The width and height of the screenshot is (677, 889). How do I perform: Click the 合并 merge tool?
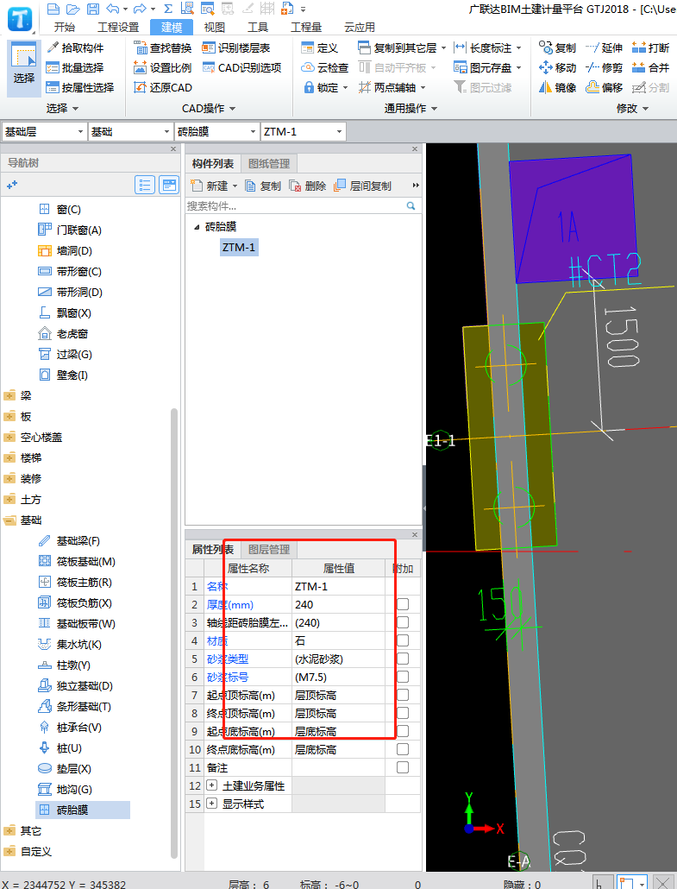coord(650,67)
